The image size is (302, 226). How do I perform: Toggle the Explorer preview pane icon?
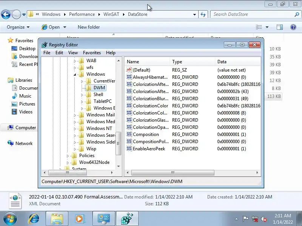280,27
